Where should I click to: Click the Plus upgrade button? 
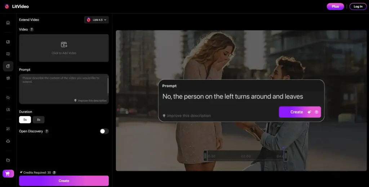coord(335,6)
